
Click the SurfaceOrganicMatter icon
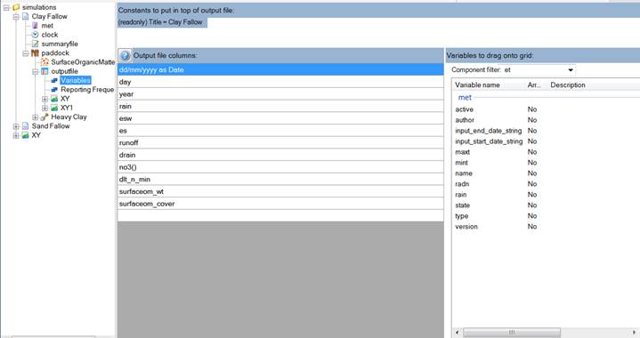(45, 62)
